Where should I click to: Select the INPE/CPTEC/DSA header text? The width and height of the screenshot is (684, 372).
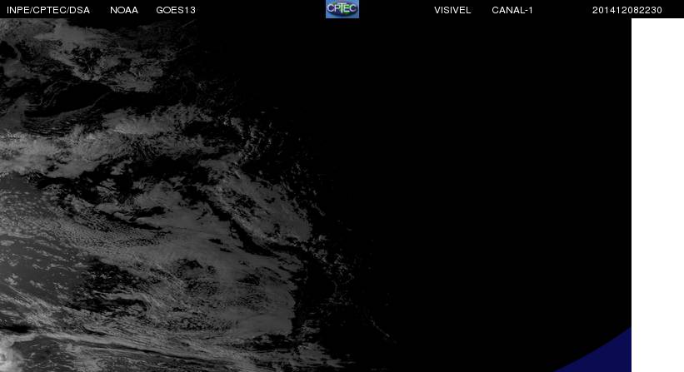(48, 10)
